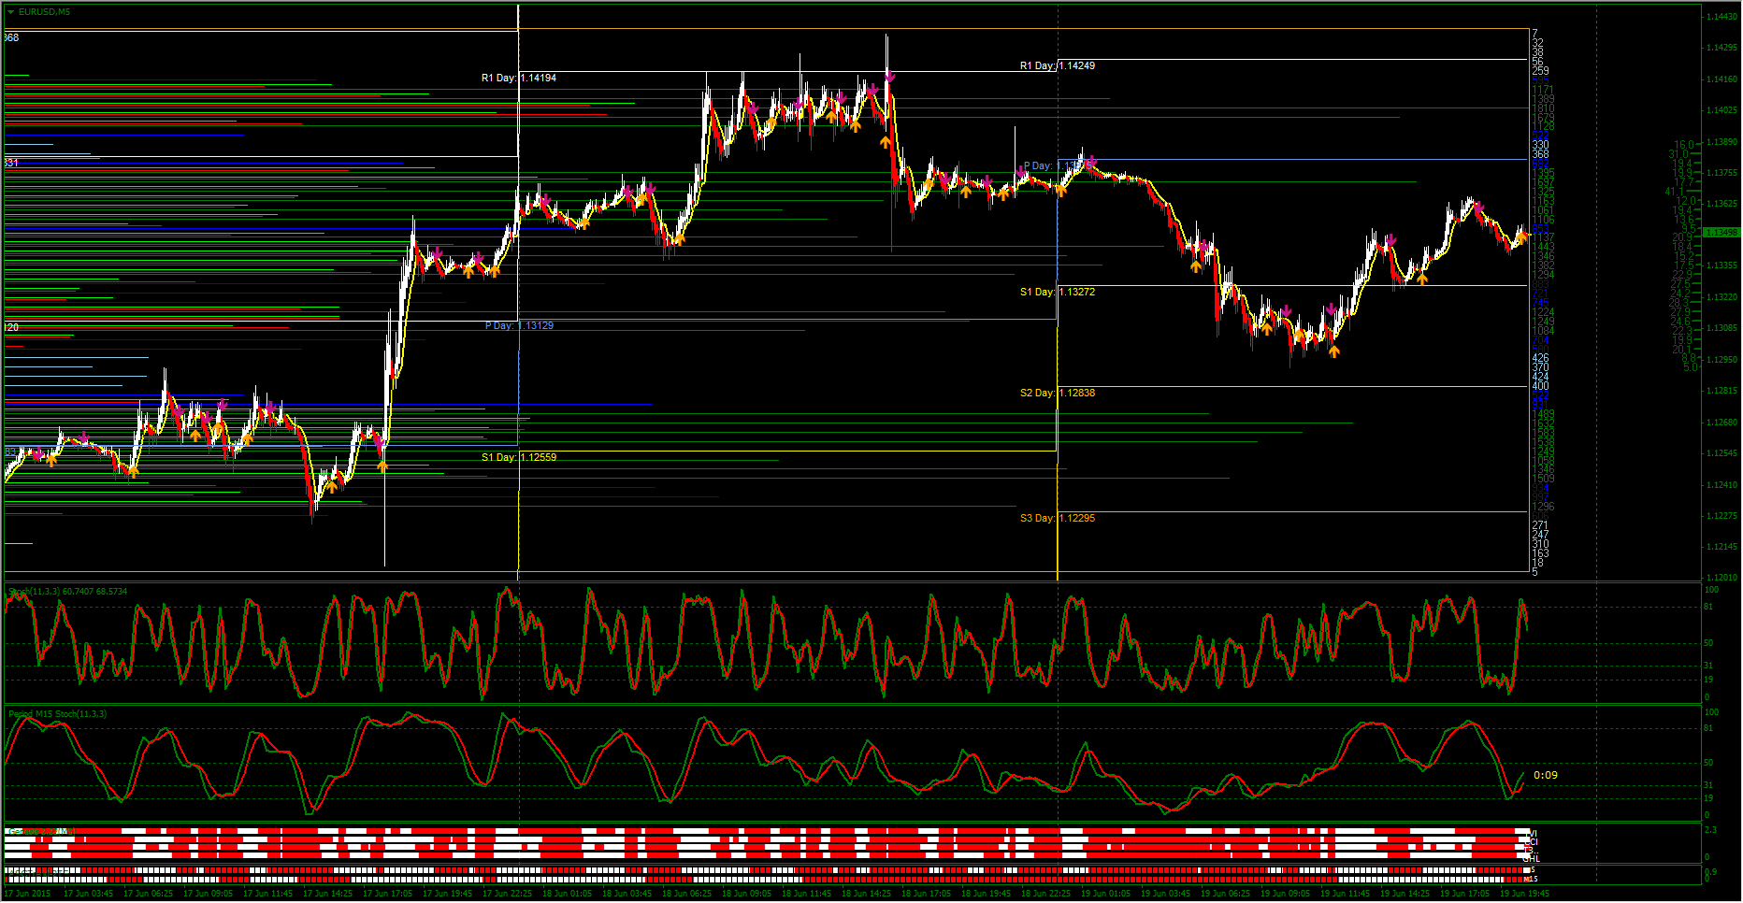
Task: Click volume profile value 1810
Action: coord(1543,109)
